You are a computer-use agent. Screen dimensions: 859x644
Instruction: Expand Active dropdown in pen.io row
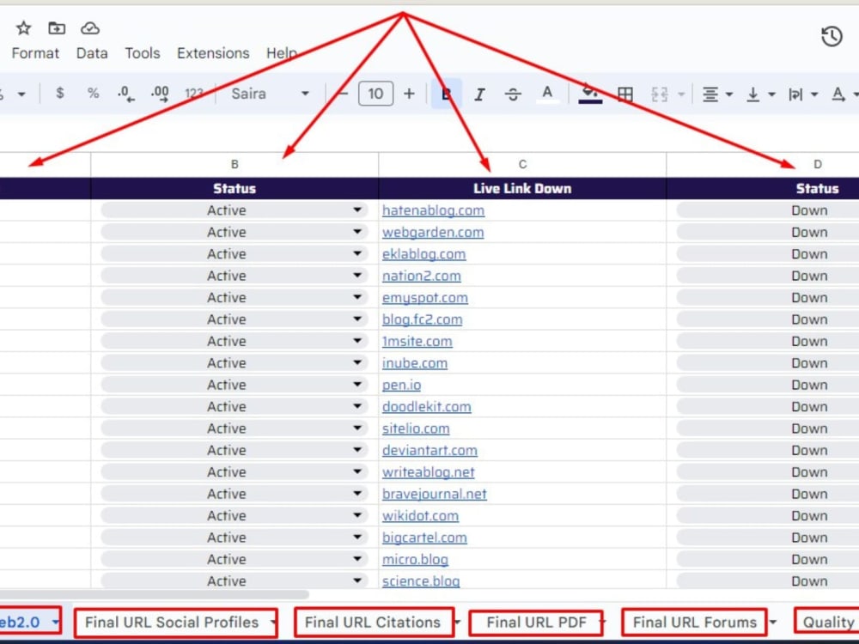[357, 385]
